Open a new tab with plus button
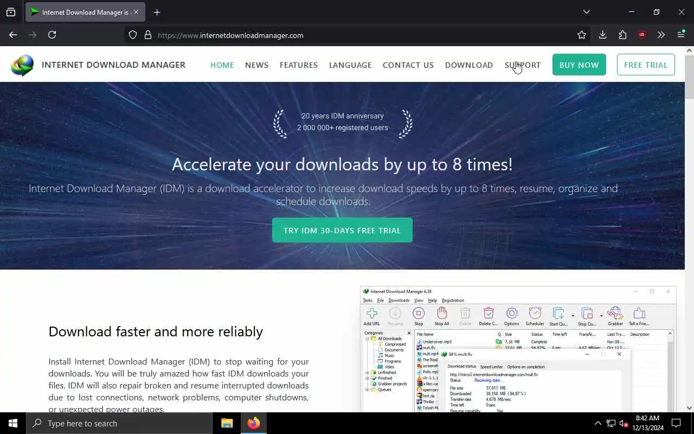The width and height of the screenshot is (694, 434). [x=157, y=12]
